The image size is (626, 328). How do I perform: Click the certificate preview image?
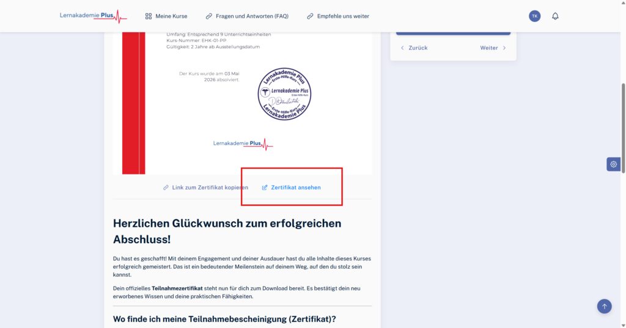(242, 103)
